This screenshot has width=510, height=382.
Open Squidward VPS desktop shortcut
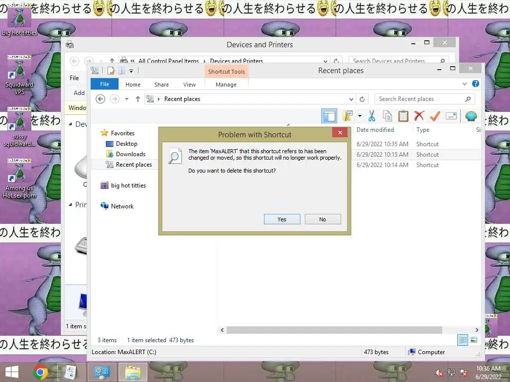click(x=19, y=76)
